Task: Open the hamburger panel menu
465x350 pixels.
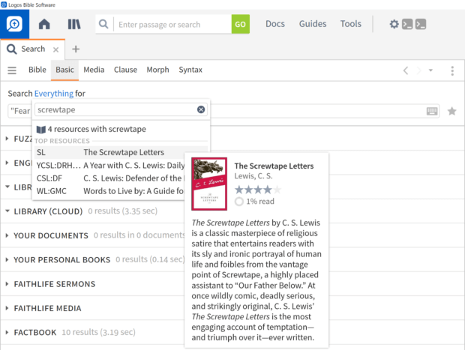Action: tap(12, 70)
